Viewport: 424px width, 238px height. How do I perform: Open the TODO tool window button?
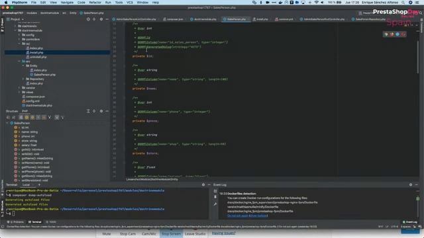click(x=52, y=222)
